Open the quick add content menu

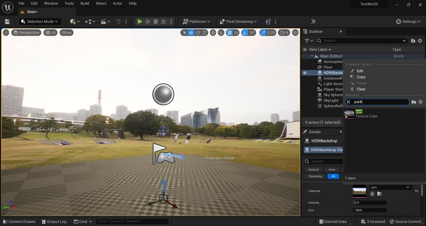tap(75, 22)
